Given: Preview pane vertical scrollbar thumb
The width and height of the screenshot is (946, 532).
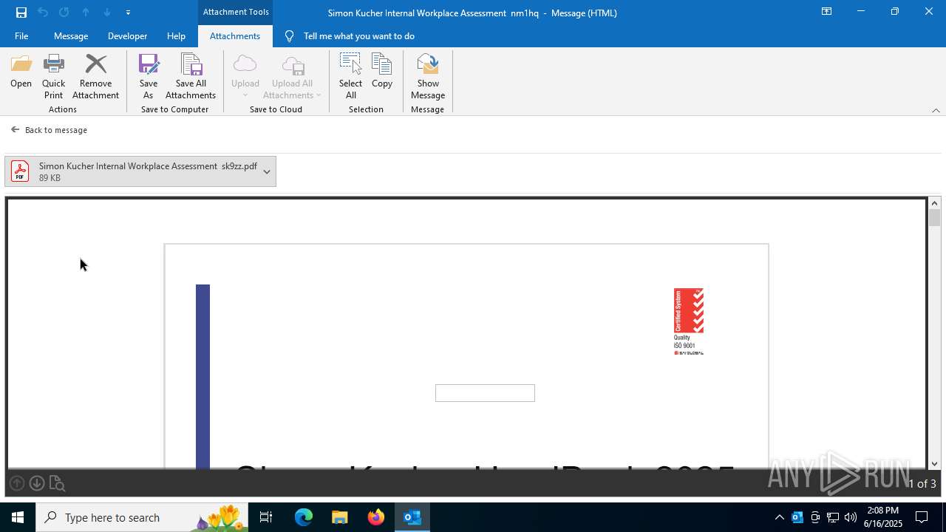Looking at the screenshot, I should click(x=935, y=218).
